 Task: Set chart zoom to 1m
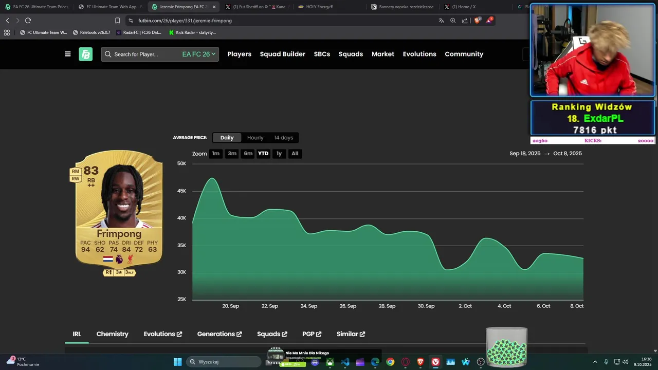click(x=216, y=154)
